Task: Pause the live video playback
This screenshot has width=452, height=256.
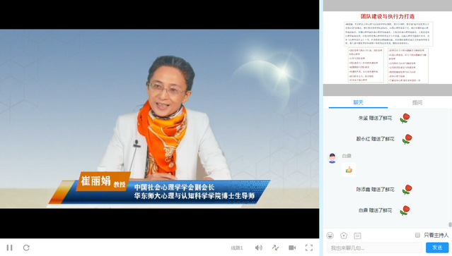Action: coord(9,248)
